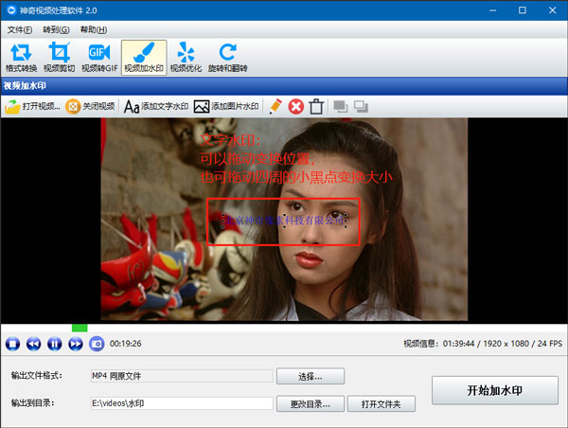
Task: Add a text watermark with 添加文字水印
Action: pos(156,107)
